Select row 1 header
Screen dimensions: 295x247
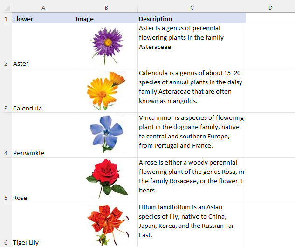[6, 19]
